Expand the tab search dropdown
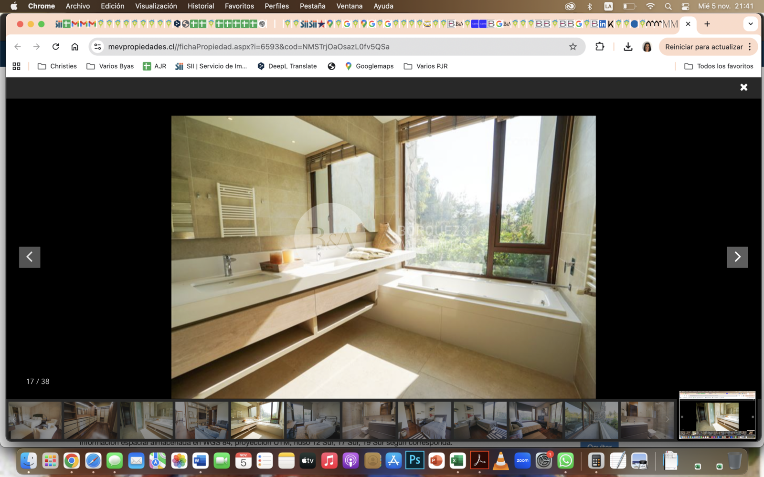This screenshot has height=477, width=764. [751, 24]
